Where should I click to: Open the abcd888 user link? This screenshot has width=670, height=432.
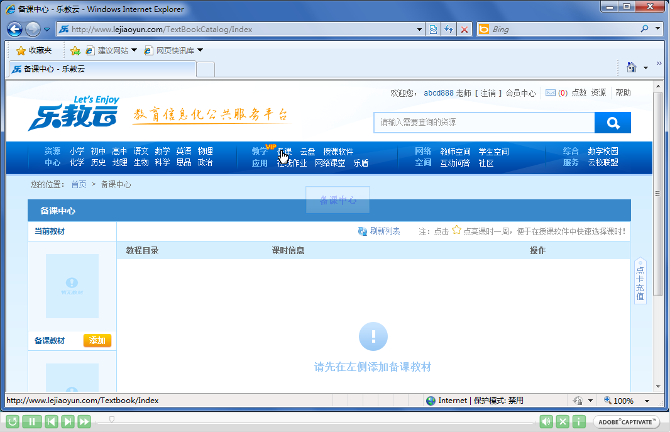(x=439, y=92)
